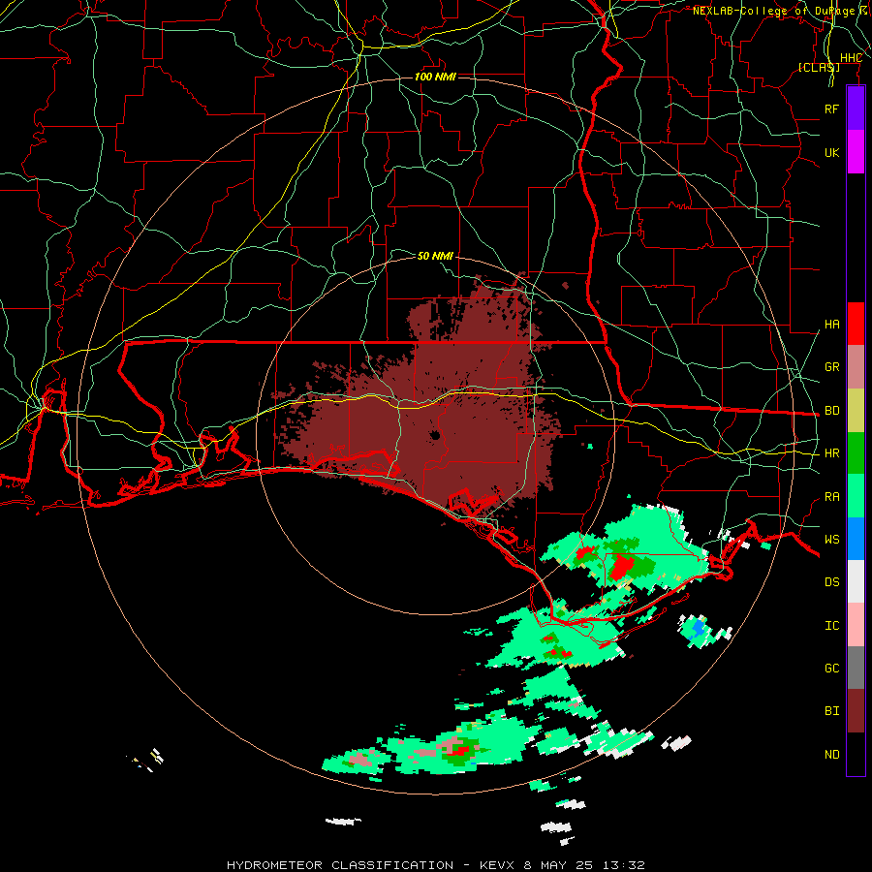Click the DS legend label

tap(831, 582)
